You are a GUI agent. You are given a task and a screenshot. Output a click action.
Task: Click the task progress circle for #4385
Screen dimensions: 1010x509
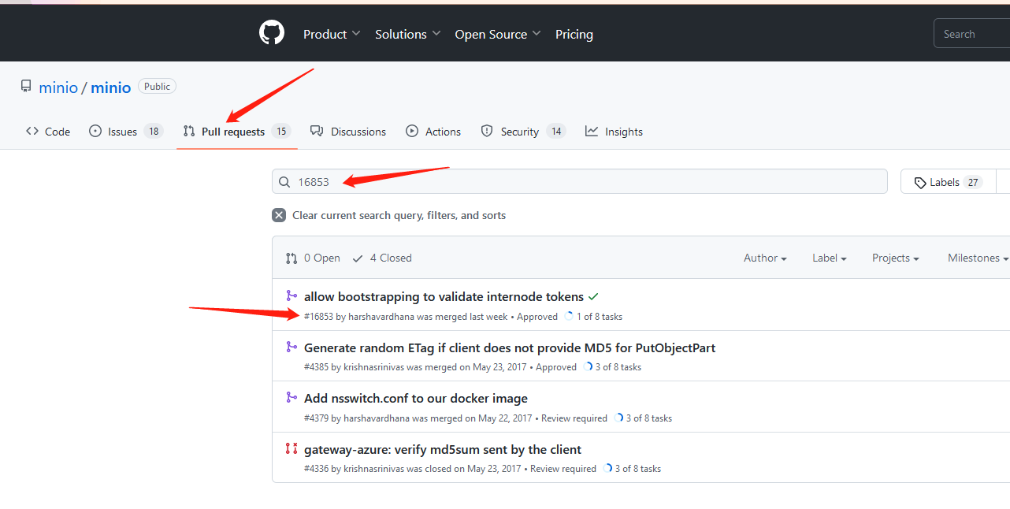coord(588,367)
